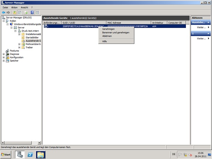Open the ? help menu

pos(32,7)
